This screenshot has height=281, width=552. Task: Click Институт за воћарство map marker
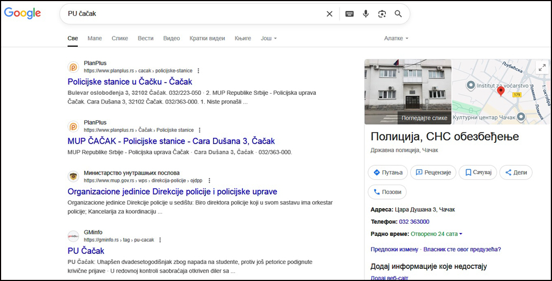[470, 85]
